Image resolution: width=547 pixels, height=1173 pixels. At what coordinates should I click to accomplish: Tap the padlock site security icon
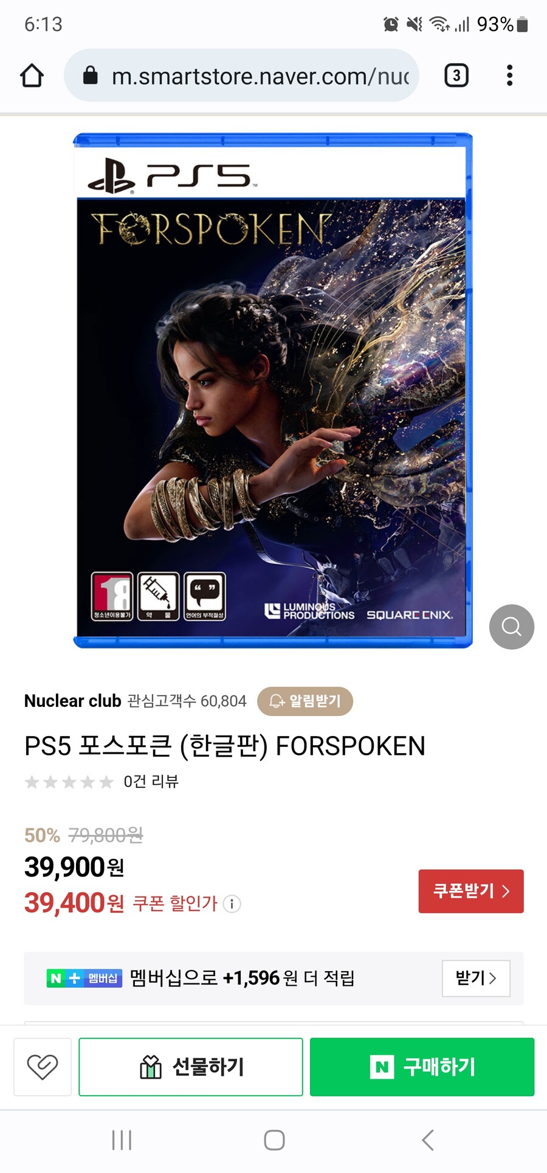pos(91,75)
